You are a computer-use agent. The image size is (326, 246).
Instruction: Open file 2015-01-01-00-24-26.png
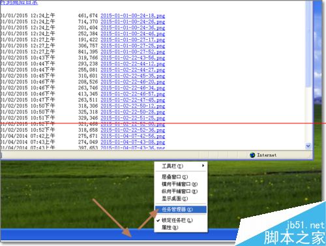tap(132, 22)
